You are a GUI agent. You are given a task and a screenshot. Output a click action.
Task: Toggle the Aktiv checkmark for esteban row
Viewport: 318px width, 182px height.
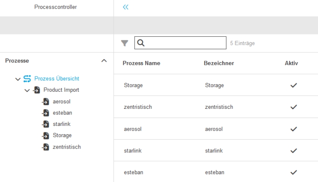click(293, 173)
